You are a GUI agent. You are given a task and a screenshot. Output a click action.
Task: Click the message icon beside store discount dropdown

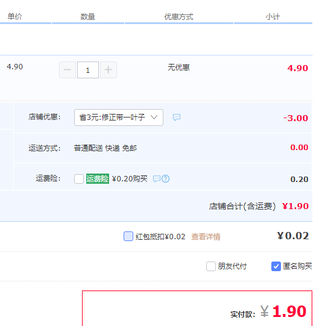click(177, 118)
